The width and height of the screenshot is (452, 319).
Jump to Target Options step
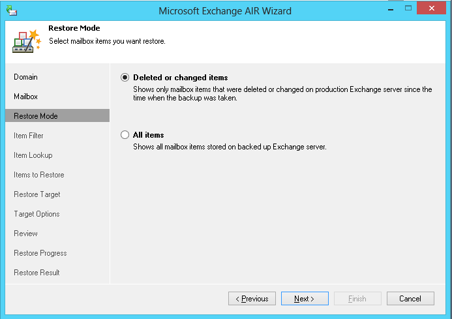click(x=37, y=214)
